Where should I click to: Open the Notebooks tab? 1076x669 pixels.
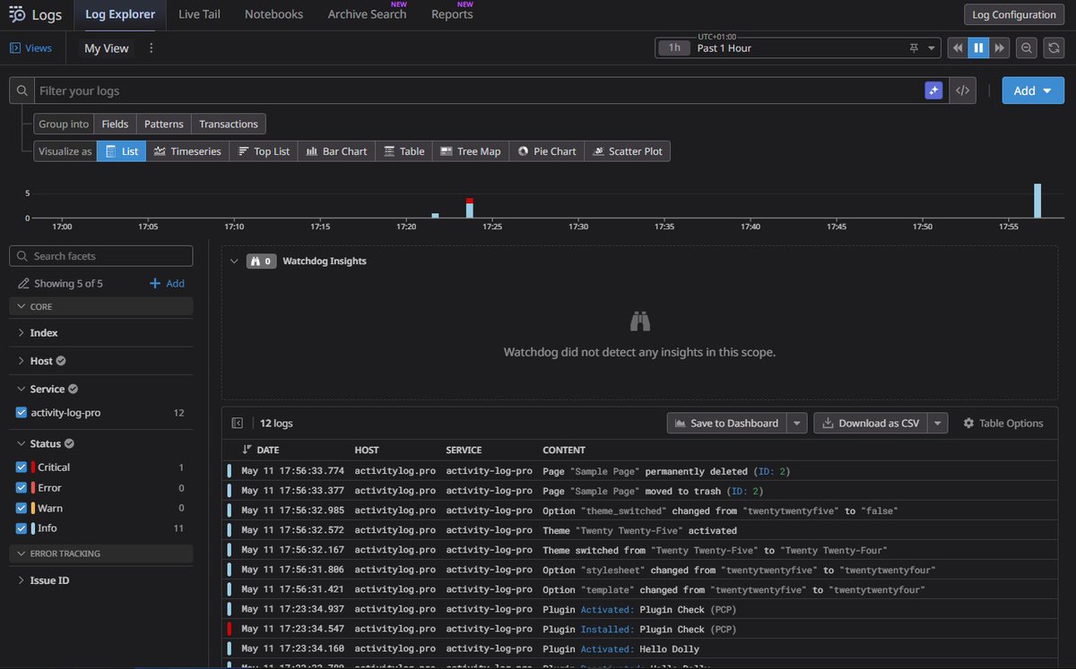(273, 14)
